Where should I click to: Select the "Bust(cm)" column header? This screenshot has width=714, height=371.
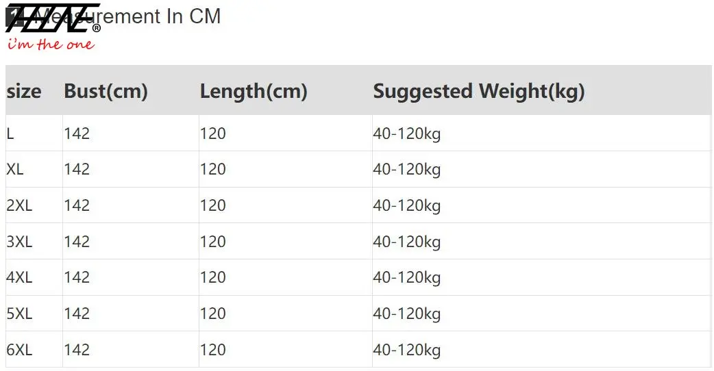pyautogui.click(x=106, y=91)
